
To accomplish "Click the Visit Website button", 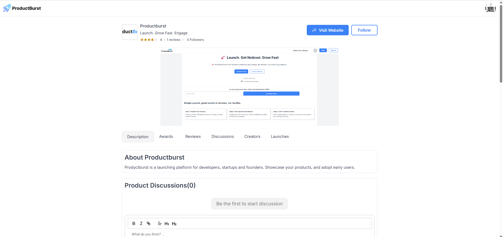I will pyautogui.click(x=328, y=30).
